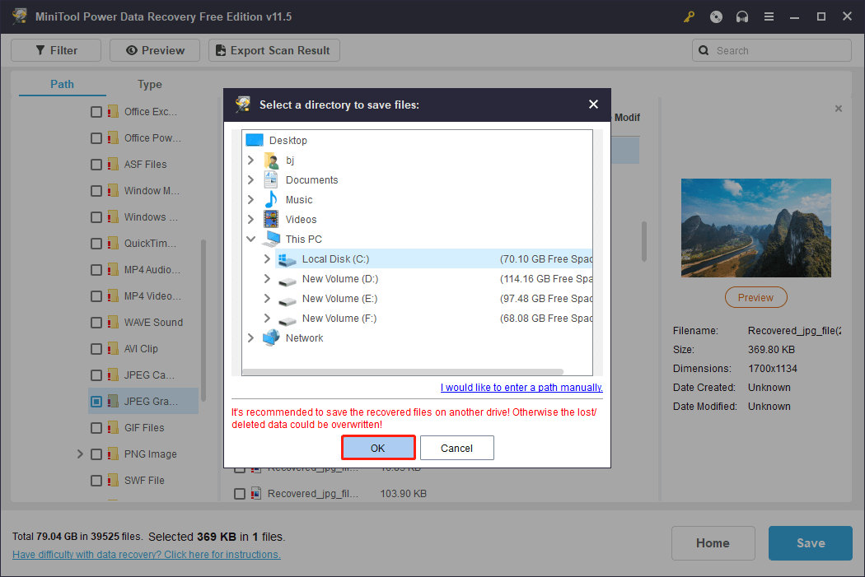Image resolution: width=865 pixels, height=577 pixels.
Task: Select the Documents folder icon
Action: click(x=271, y=179)
